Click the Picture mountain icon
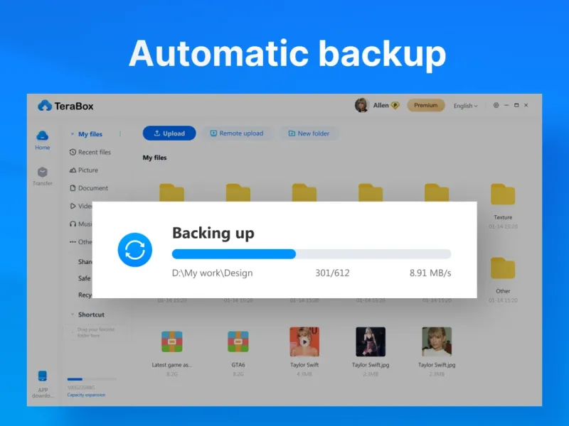 point(73,170)
